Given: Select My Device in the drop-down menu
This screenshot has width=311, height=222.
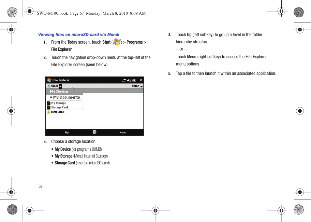Looking at the screenshot, I should point(65,92).
